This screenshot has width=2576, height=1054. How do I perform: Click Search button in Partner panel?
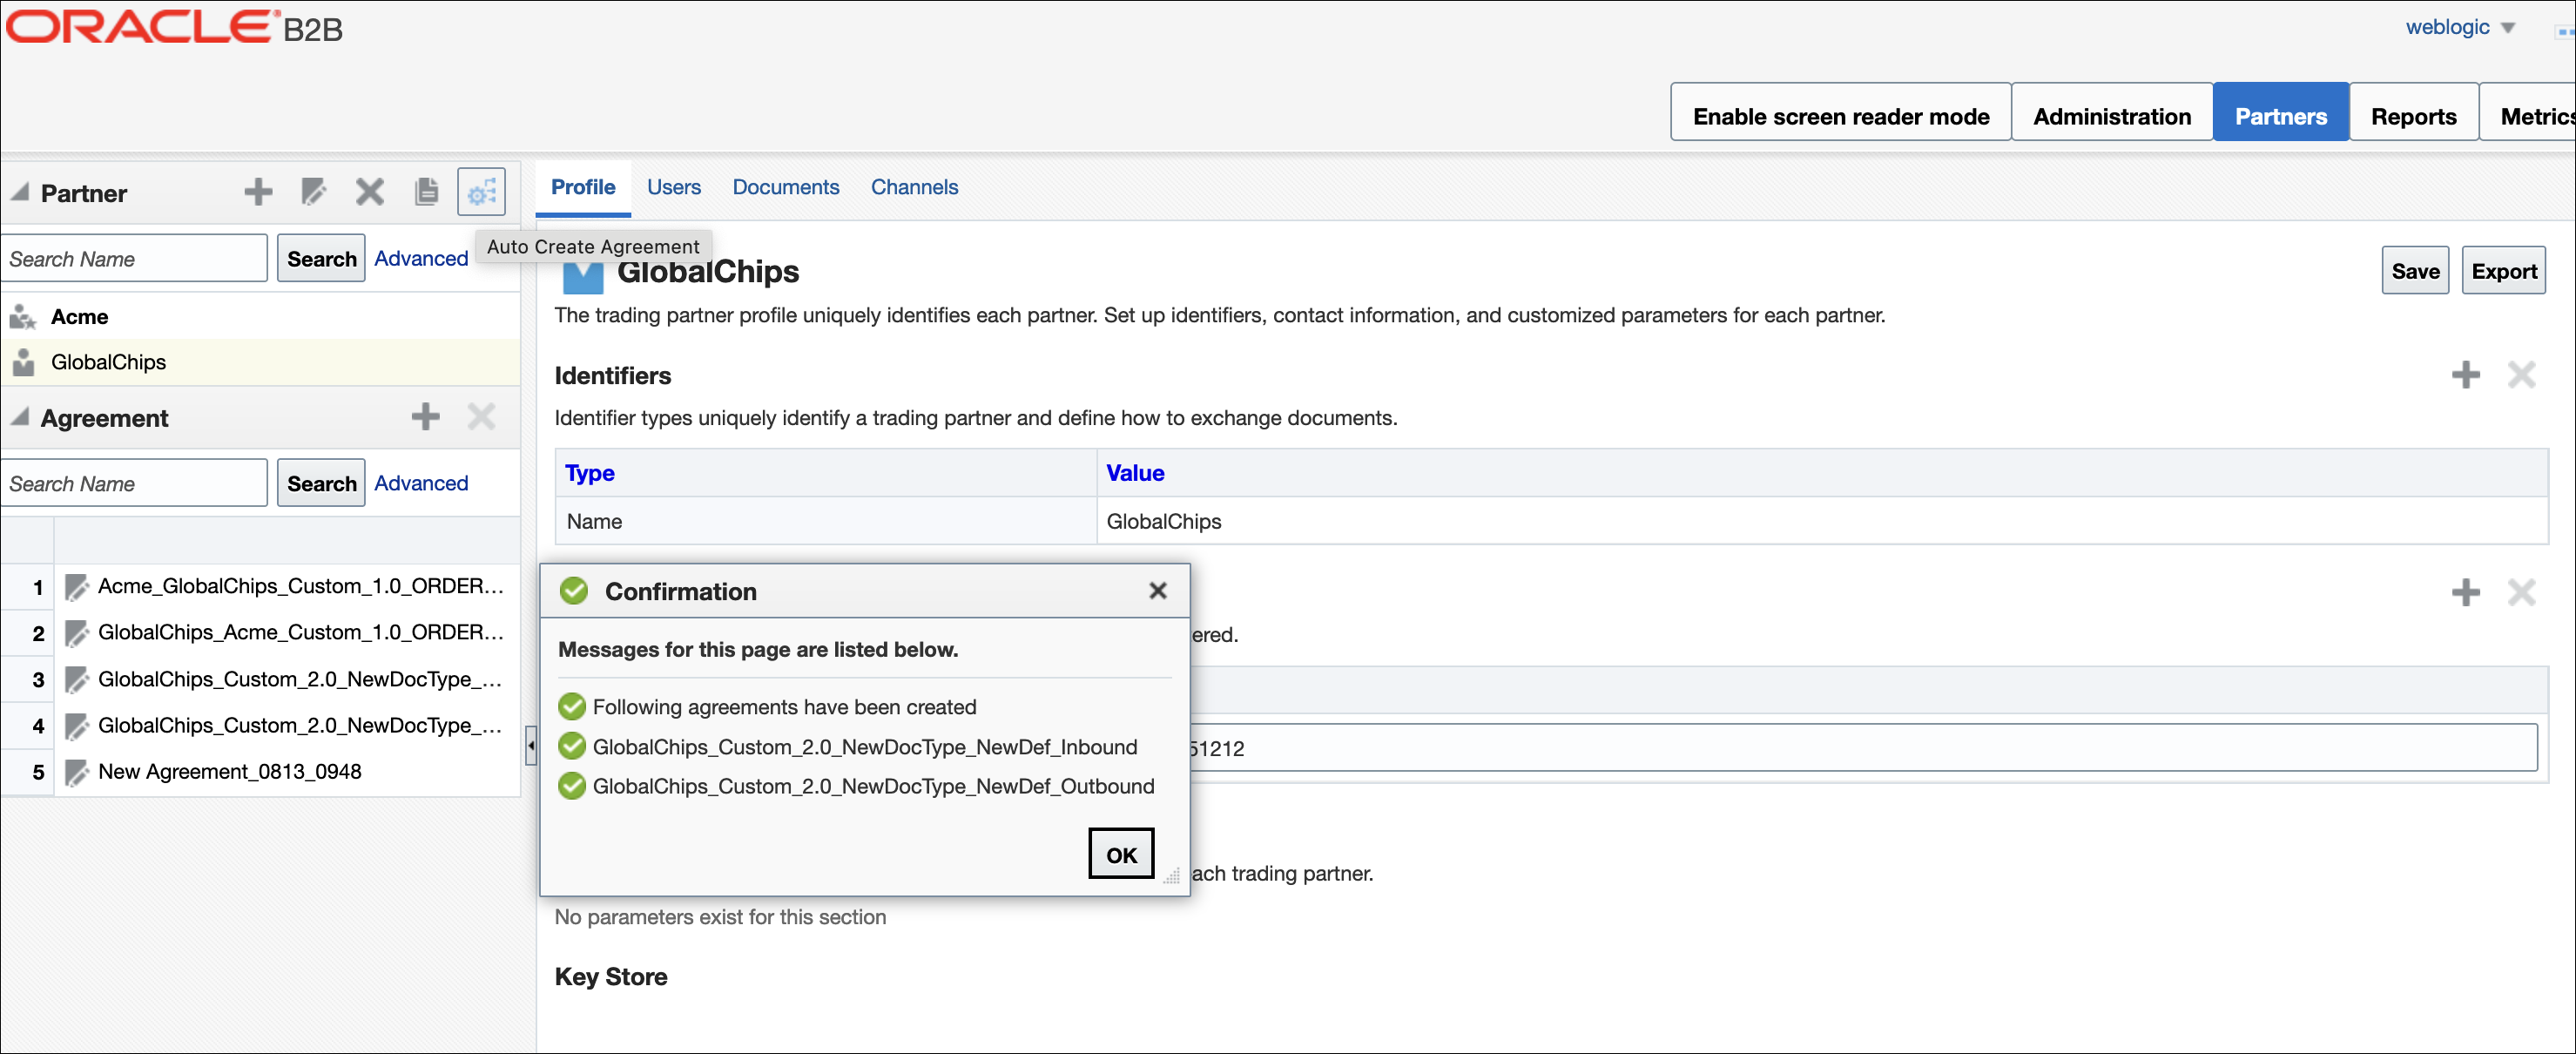click(x=321, y=259)
